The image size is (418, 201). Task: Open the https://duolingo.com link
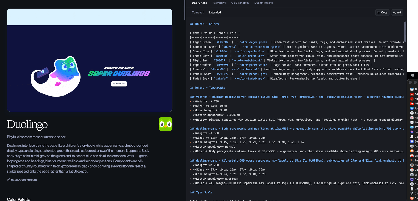pos(24,180)
